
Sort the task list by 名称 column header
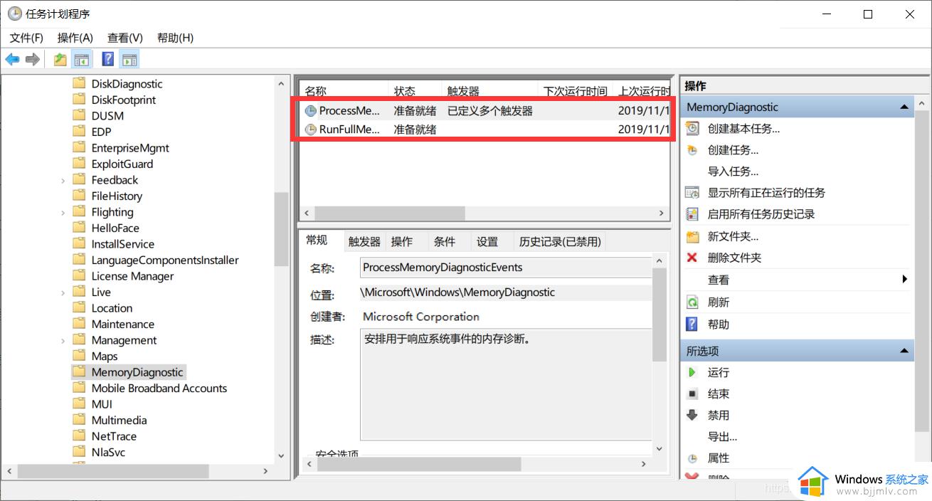344,91
